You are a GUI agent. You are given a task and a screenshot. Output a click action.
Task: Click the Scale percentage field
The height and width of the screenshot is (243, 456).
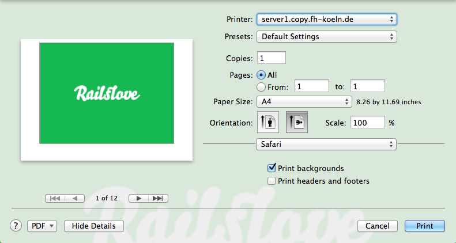[368, 123]
